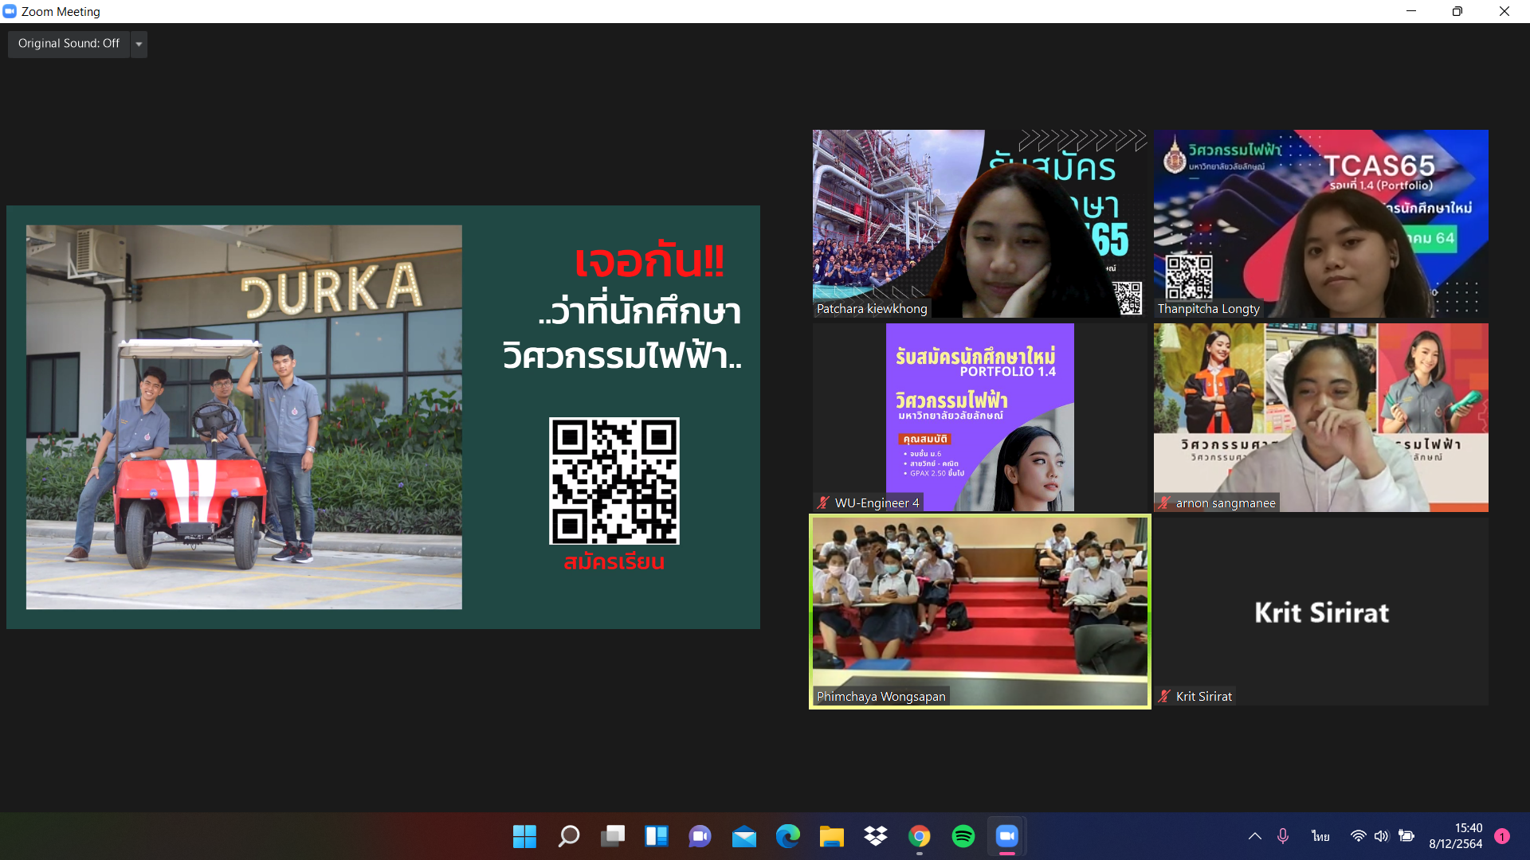
Task: Click the Windows Start icon
Action: [524, 836]
